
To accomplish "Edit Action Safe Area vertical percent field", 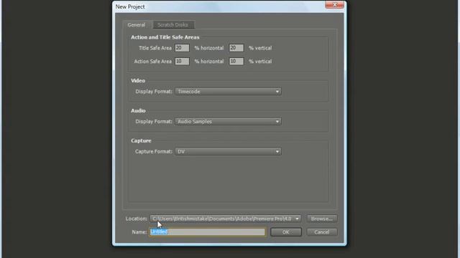I will (236, 61).
